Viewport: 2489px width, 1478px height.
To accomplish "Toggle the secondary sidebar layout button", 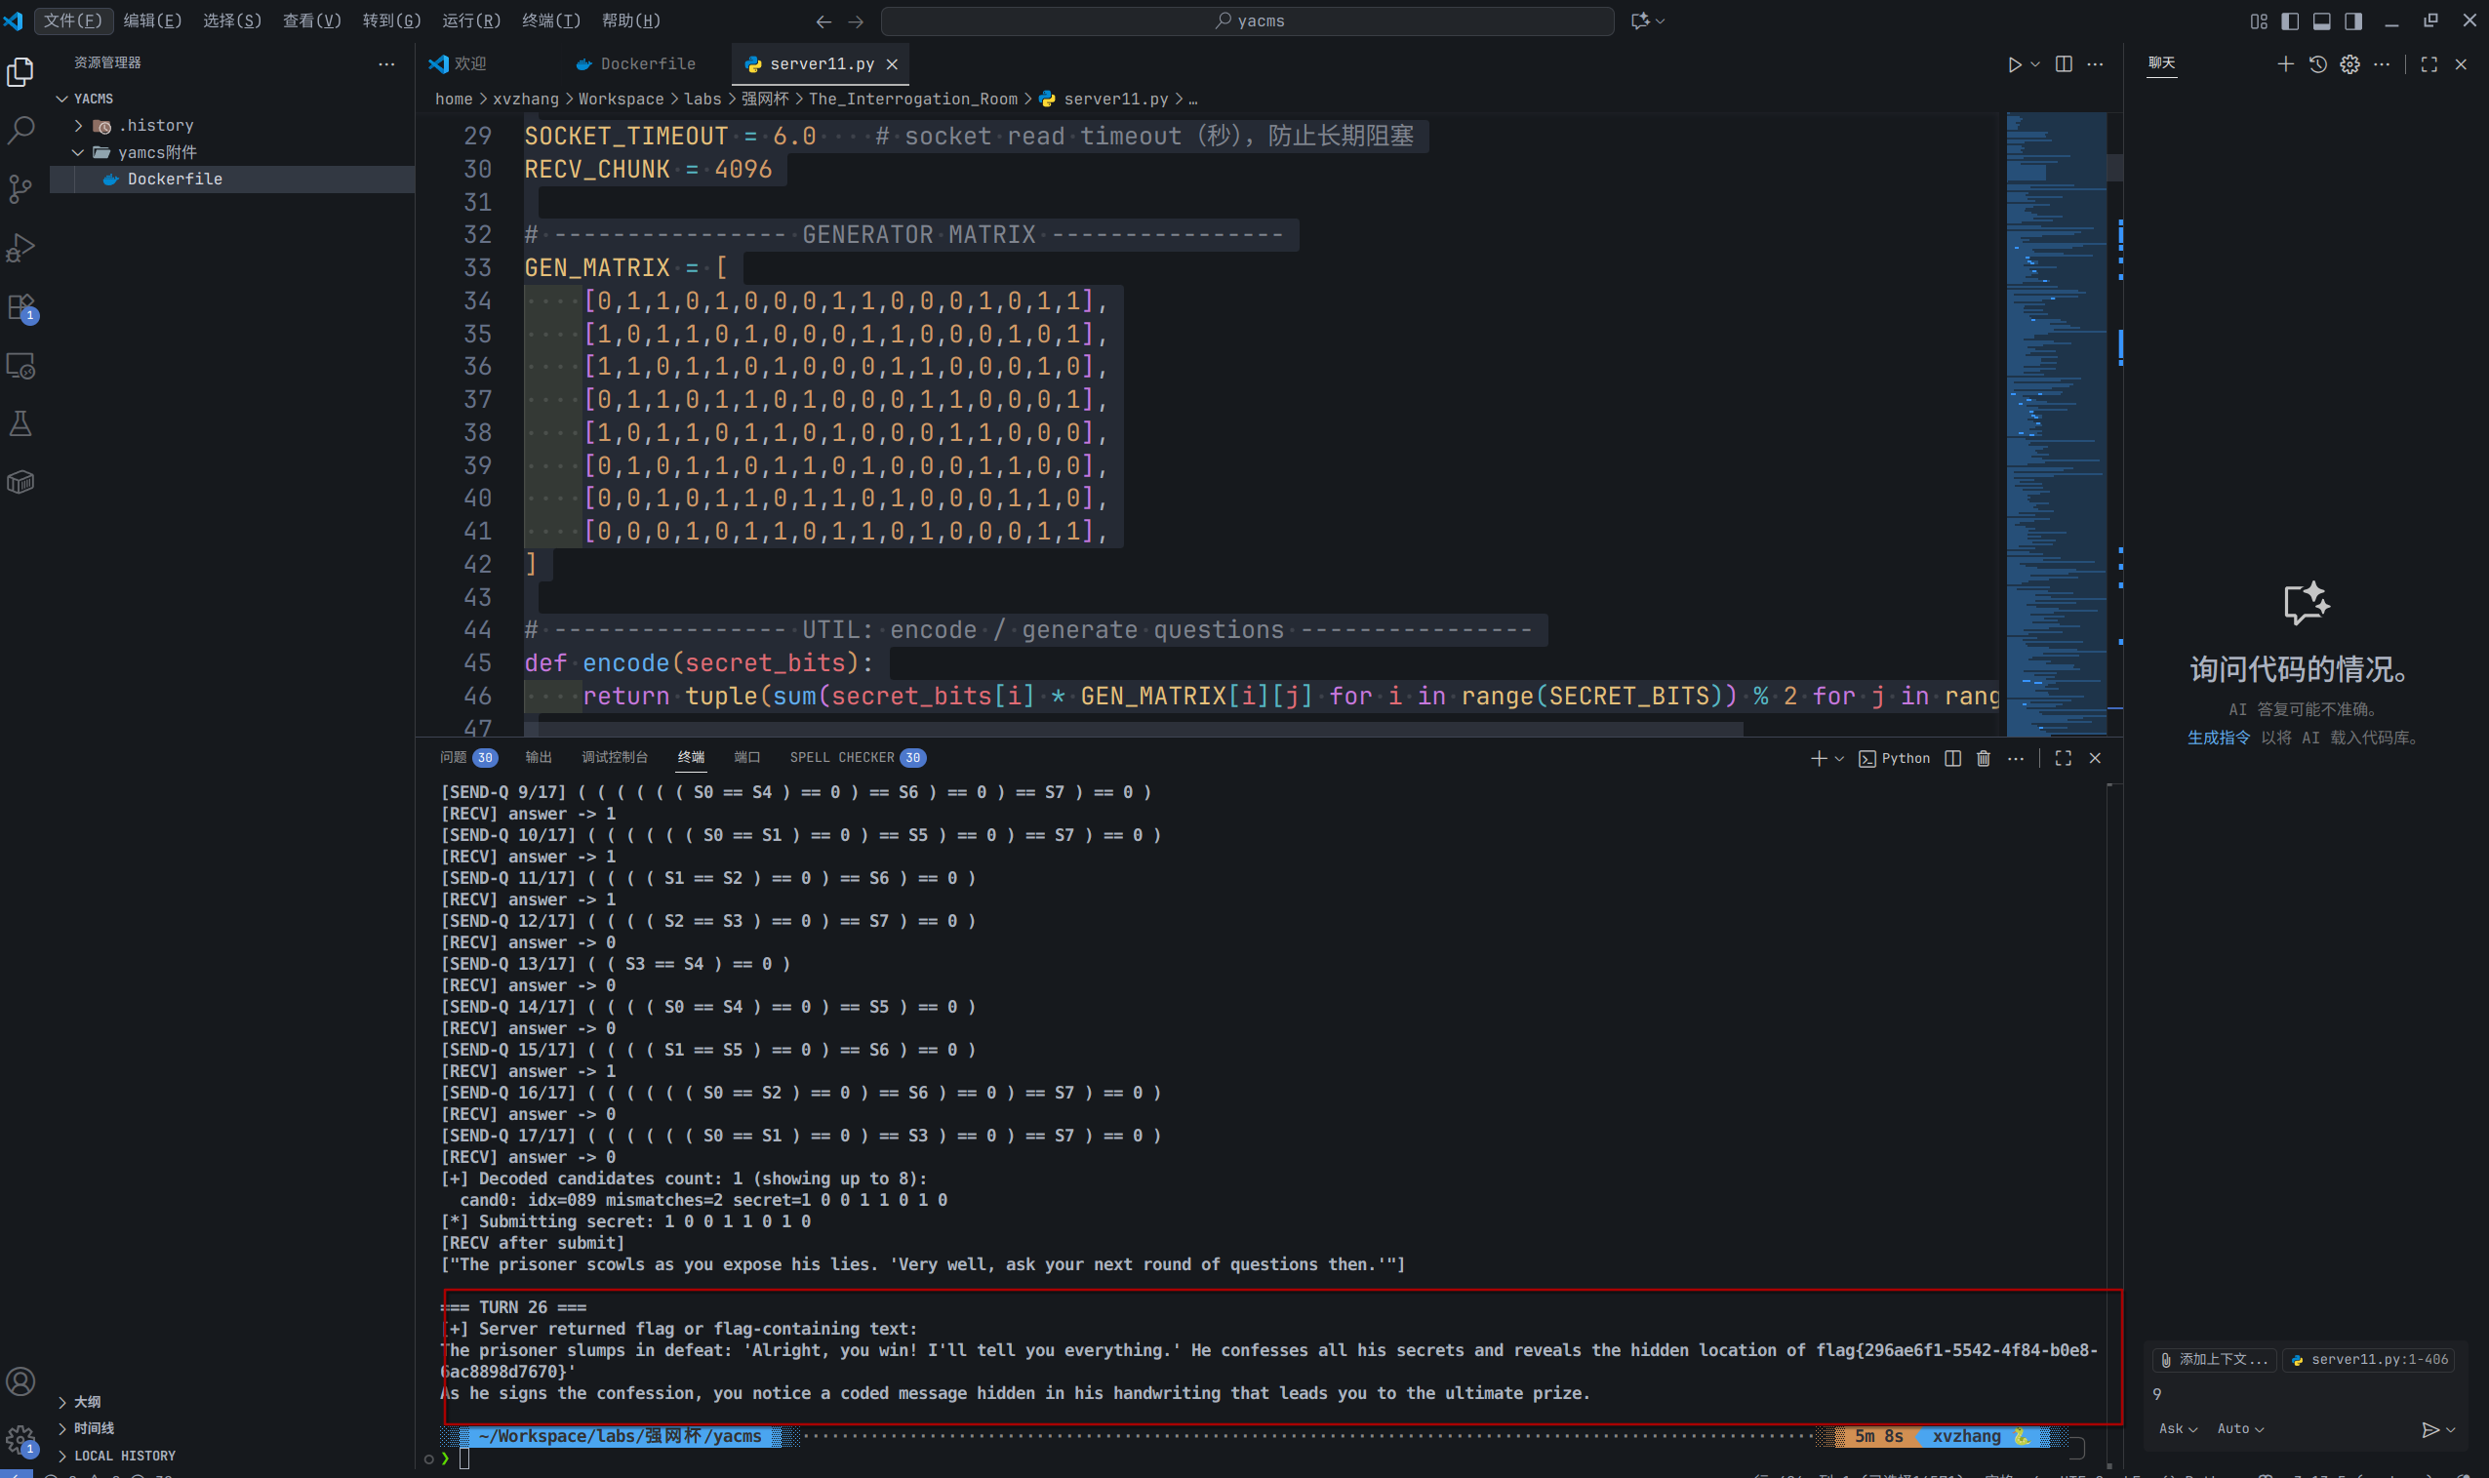I will click(x=2353, y=20).
